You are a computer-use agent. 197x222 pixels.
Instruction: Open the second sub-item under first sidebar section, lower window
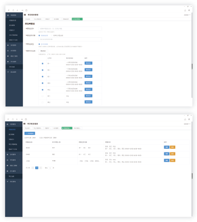(11, 134)
